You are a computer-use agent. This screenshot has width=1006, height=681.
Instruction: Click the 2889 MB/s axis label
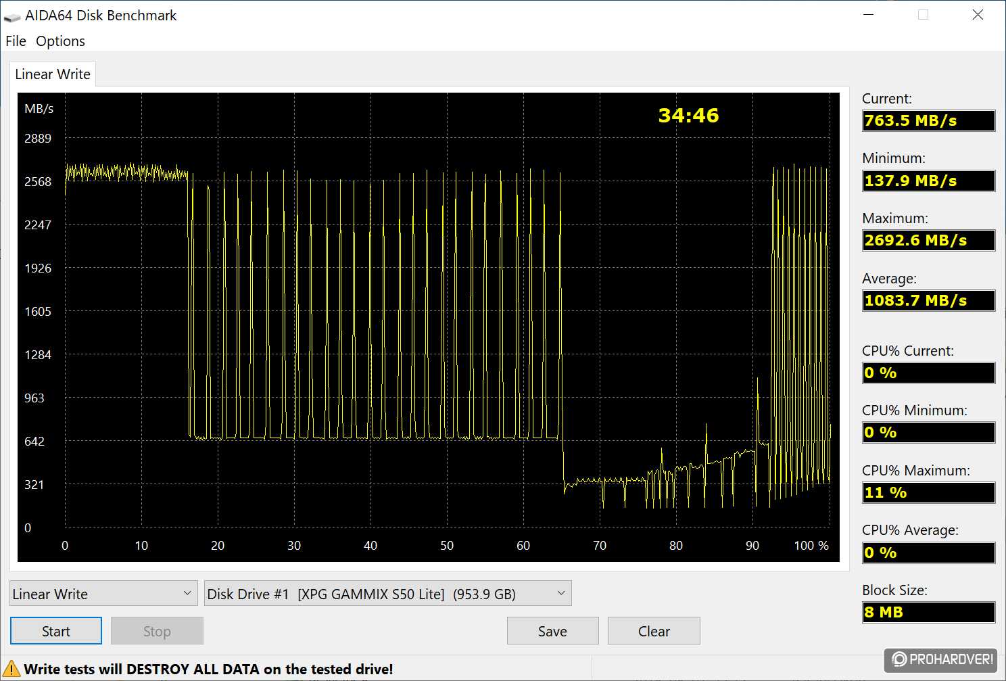(38, 139)
